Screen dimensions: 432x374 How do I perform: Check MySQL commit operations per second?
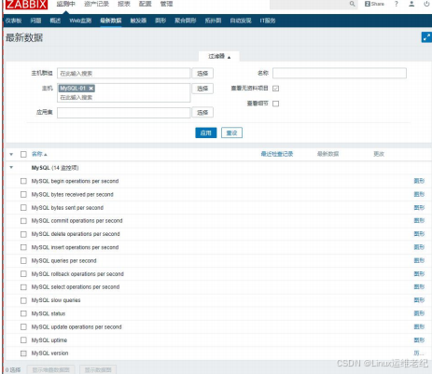[x=23, y=221]
